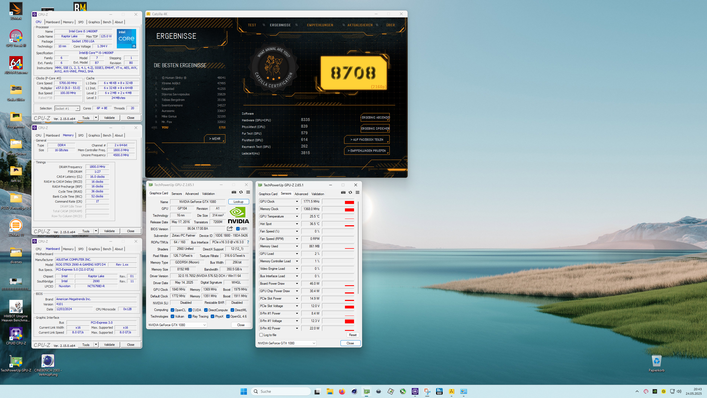
Task: Show hidden system tray icons
Action: click(637, 391)
